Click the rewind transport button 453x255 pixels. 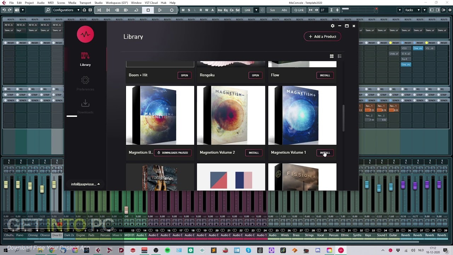pyautogui.click(x=117, y=10)
